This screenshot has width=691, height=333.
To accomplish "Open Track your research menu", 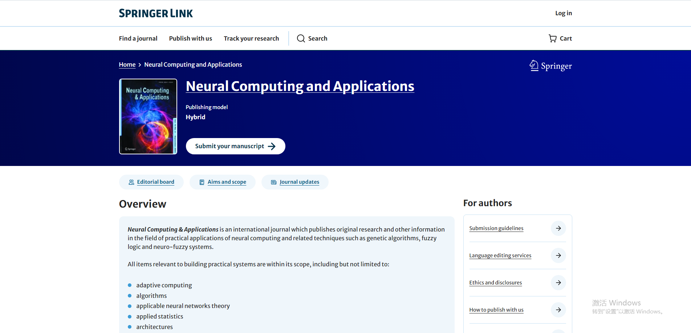I will [x=251, y=38].
